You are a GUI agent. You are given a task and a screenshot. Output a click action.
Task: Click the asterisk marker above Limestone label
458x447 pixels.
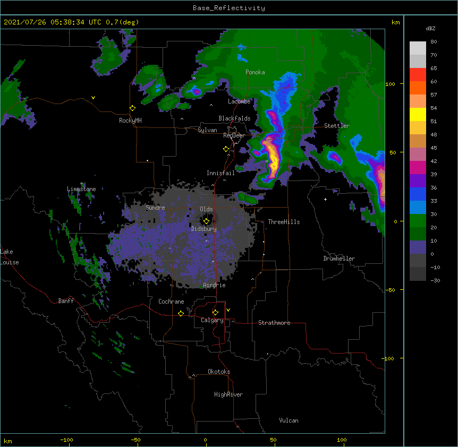point(82,184)
